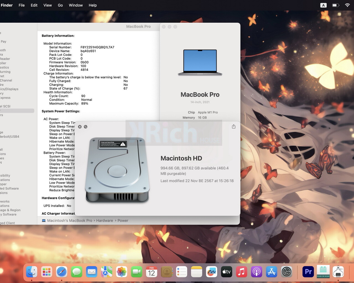Screen dimensions: 354x283
Task: Open the View menu
Action: tap(48, 5)
